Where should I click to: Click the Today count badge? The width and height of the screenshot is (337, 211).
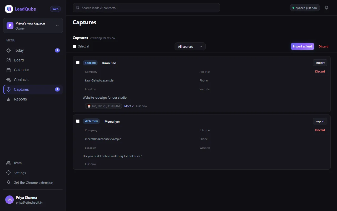tap(57, 50)
